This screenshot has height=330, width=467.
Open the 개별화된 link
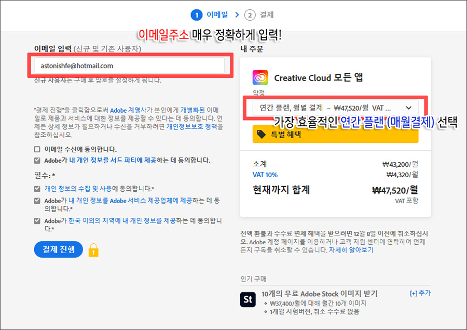coord(193,110)
